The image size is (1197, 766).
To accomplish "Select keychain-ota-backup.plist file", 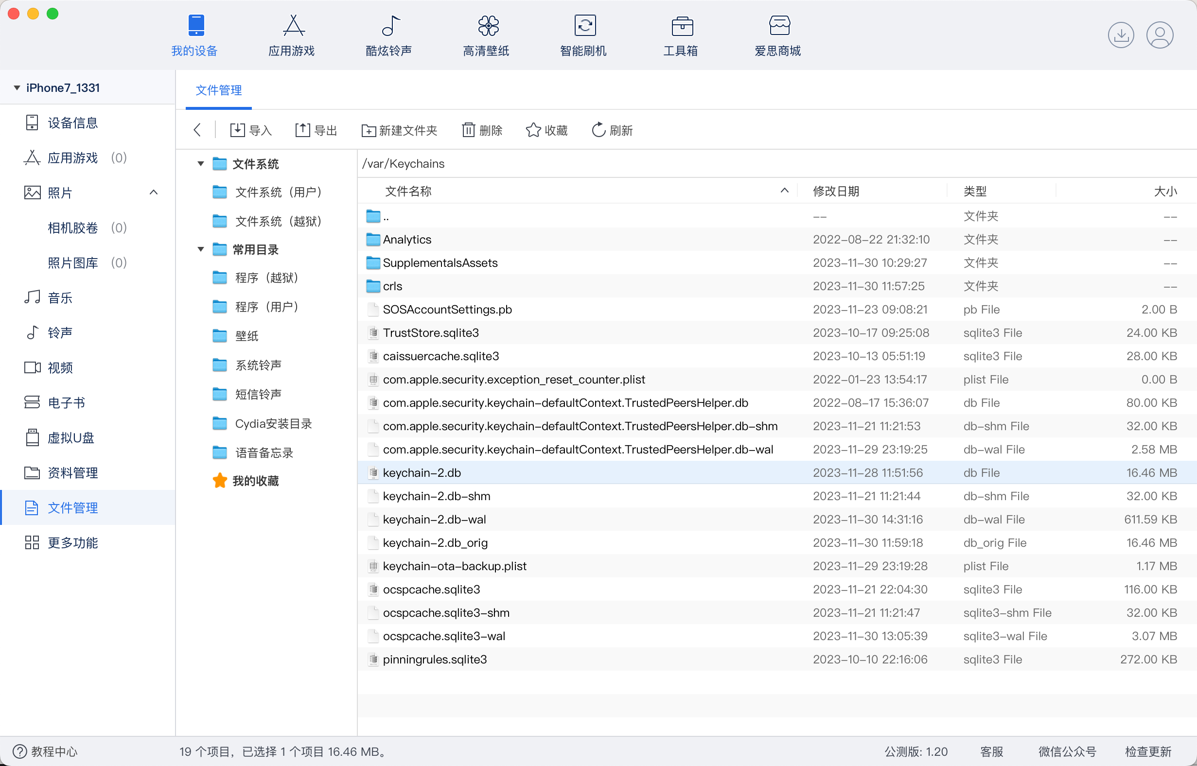I will [x=777, y=566].
